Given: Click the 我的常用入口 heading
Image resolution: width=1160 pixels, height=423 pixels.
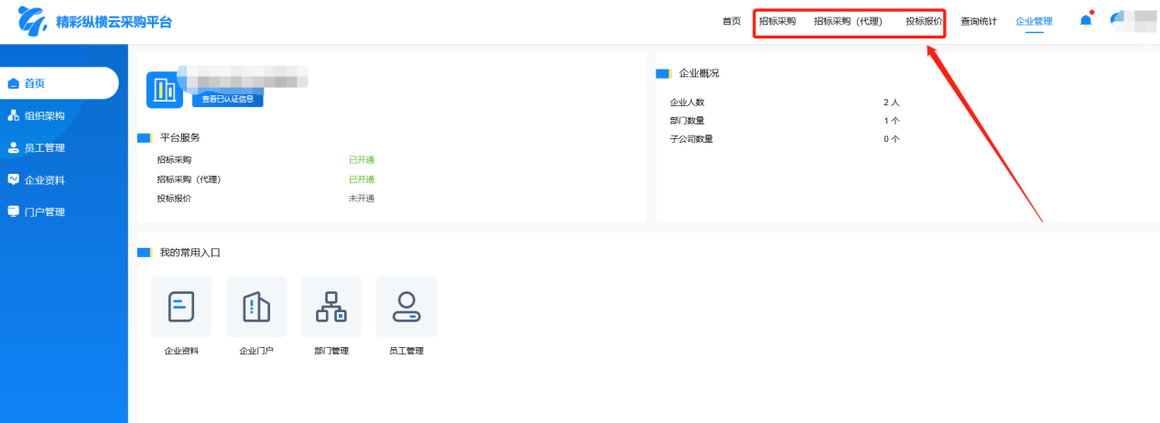Looking at the screenshot, I should pyautogui.click(x=190, y=252).
